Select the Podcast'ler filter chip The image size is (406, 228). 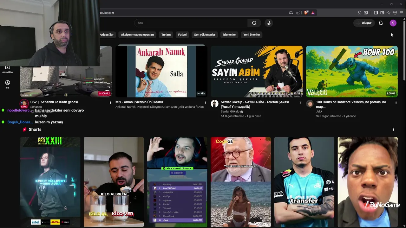pyautogui.click(x=107, y=35)
